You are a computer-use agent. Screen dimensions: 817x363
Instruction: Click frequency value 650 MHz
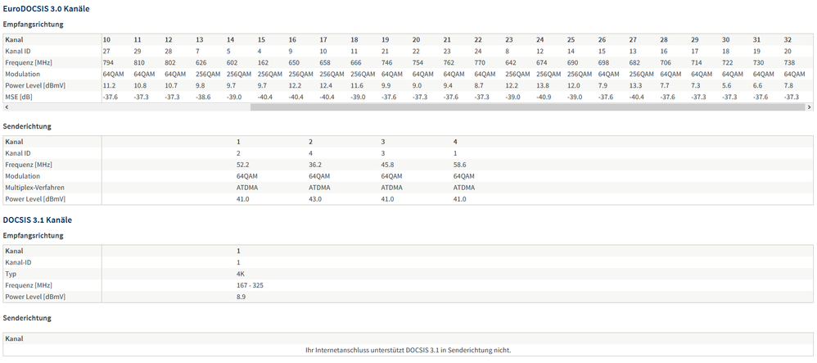(x=294, y=62)
